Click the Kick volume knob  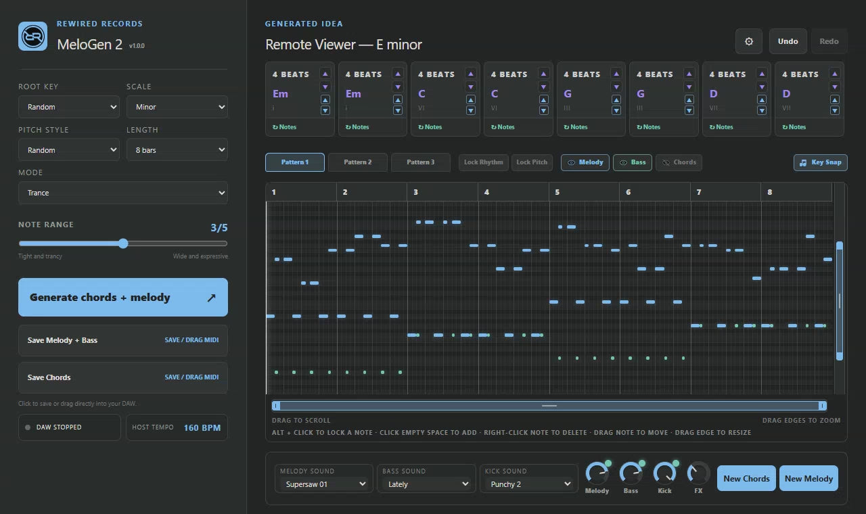[664, 473]
